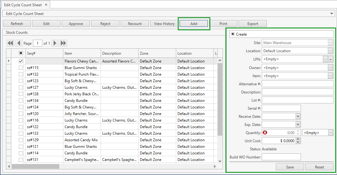Check the box for row ss#115

point(21,68)
